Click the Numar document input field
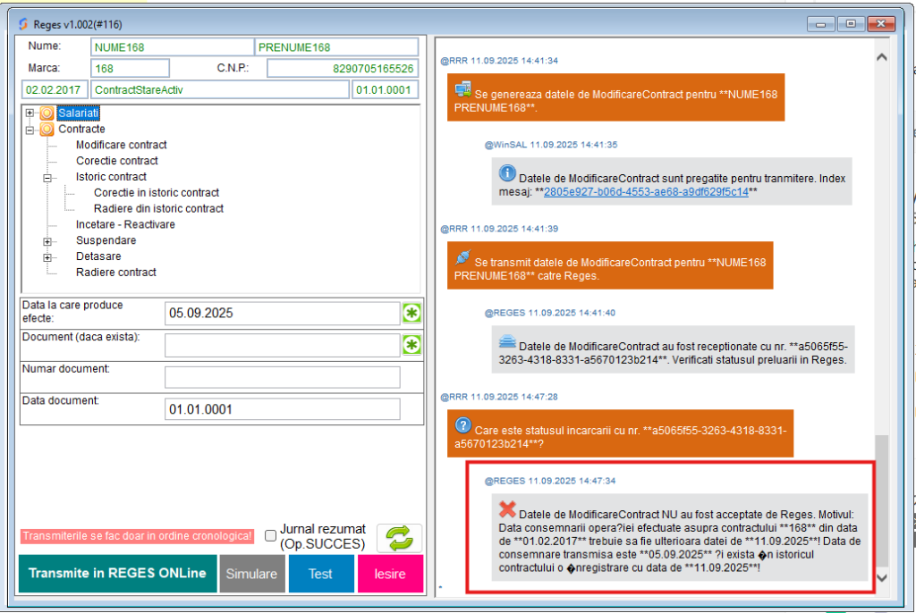Image resolution: width=916 pixels, height=613 pixels. (282, 377)
